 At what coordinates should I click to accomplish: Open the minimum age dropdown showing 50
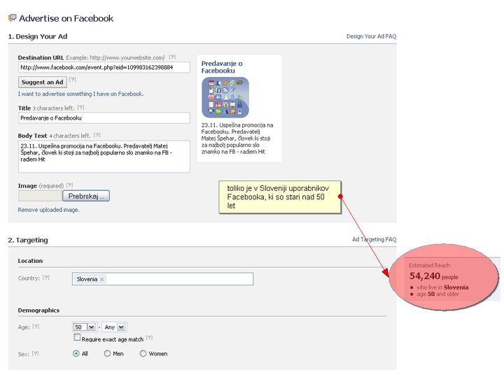coord(84,327)
